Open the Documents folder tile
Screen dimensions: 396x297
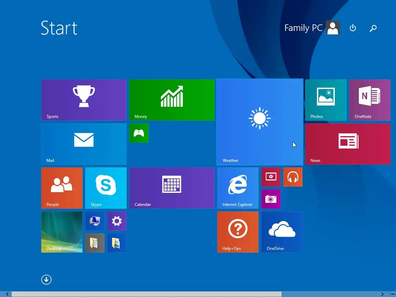tap(95, 243)
